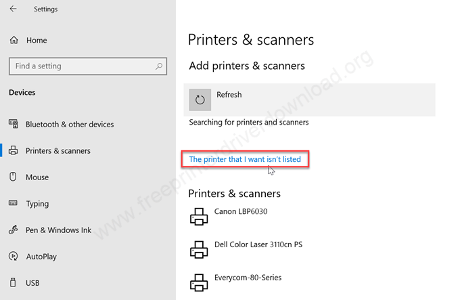The height and width of the screenshot is (300, 460).
Task: Select Dell Color Laser 3110cn PS name
Action: [258, 244]
